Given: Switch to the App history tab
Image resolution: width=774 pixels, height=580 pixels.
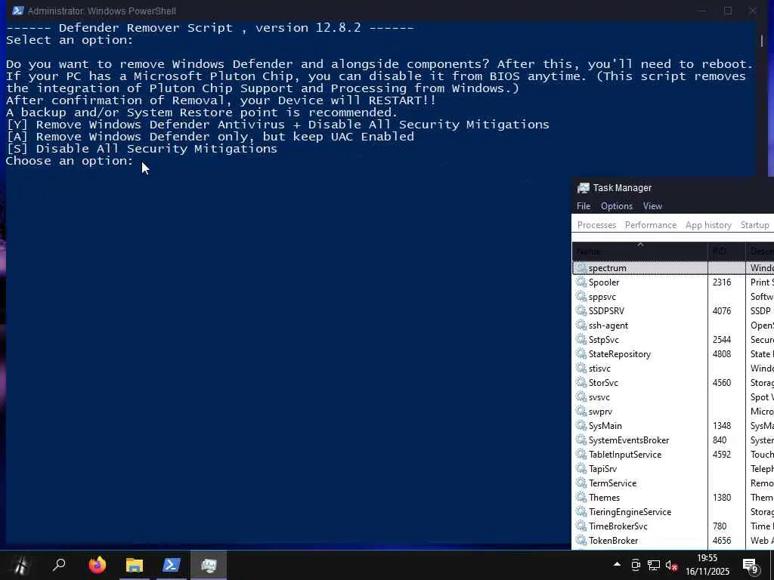Looking at the screenshot, I should pos(708,225).
